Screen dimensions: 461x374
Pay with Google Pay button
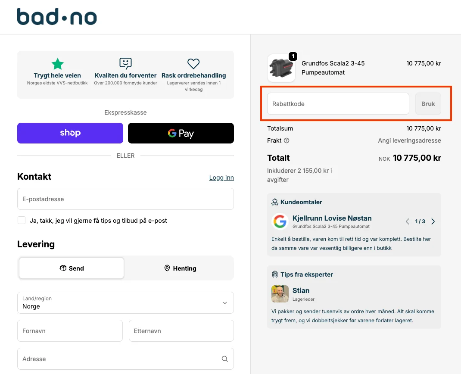181,133
